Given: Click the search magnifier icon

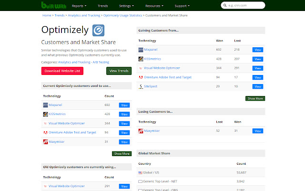Looking at the screenshot, I should point(225,5).
